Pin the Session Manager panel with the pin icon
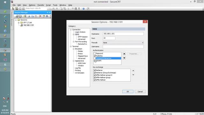 pos(47,12)
